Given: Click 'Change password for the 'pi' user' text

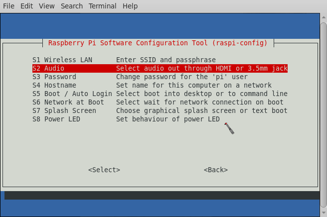Looking at the screenshot, I should (x=182, y=77).
